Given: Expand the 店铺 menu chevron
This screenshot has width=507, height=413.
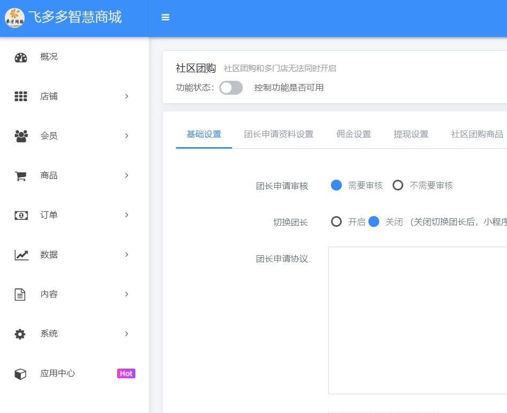Looking at the screenshot, I should (127, 96).
